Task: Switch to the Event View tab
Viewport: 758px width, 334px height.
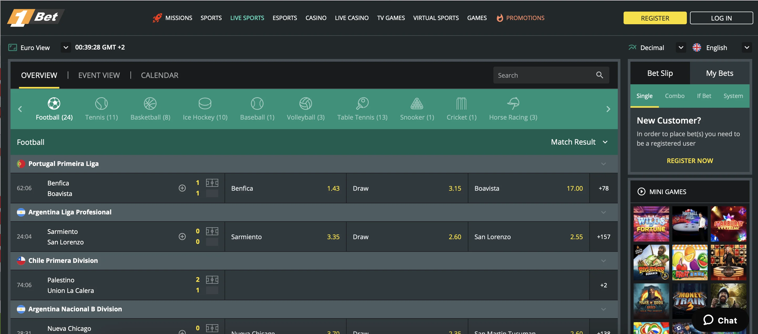Action: [99, 75]
